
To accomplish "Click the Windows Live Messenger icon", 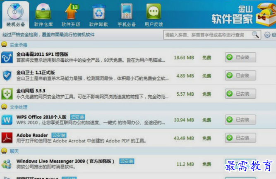I will pos(7,164).
